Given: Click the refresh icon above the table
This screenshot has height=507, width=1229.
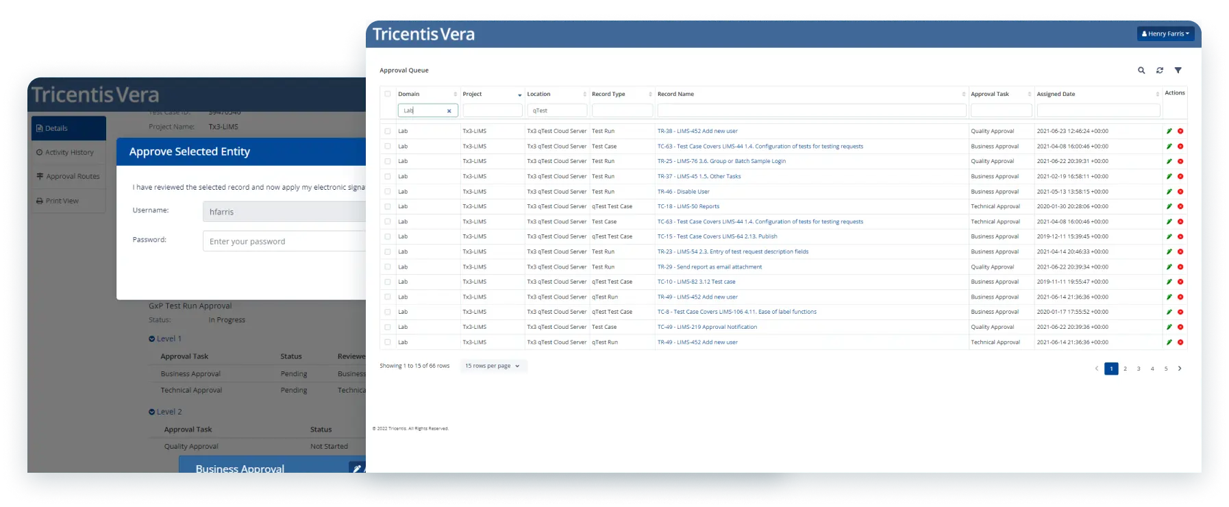Looking at the screenshot, I should 1160,71.
